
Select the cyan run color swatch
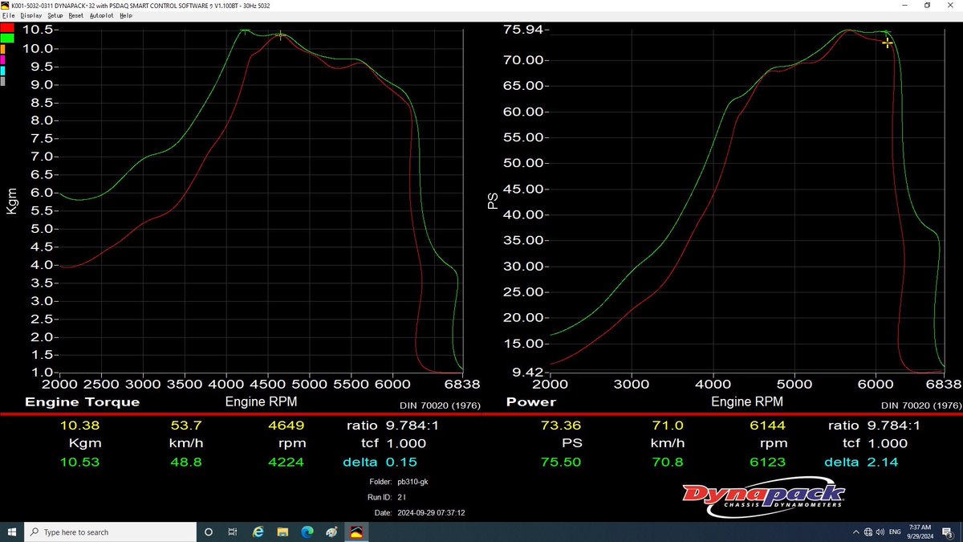tap(3, 70)
